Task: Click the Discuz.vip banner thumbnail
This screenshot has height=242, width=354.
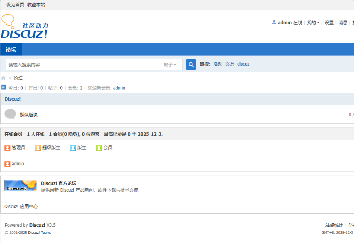Action: coord(21,185)
